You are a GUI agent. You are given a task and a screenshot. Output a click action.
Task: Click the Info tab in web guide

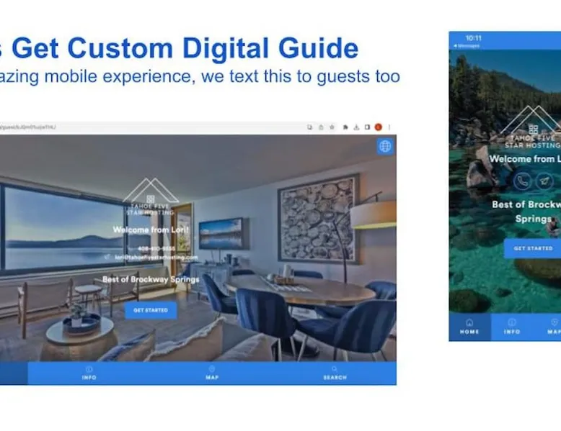[x=89, y=373]
